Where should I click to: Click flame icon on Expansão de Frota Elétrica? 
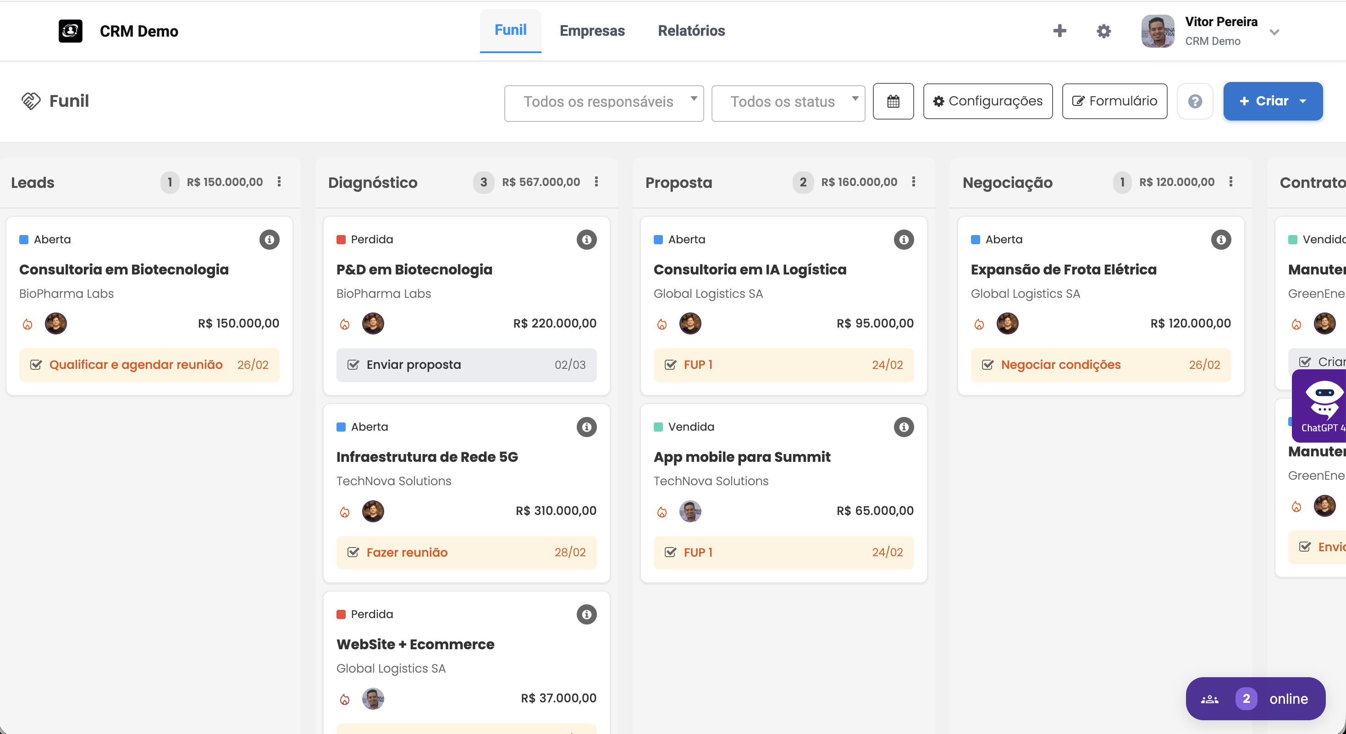coord(979,324)
